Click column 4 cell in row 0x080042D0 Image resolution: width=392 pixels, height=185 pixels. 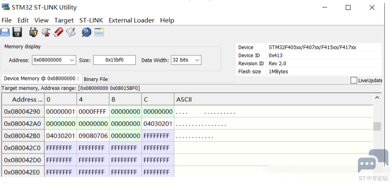point(93,160)
